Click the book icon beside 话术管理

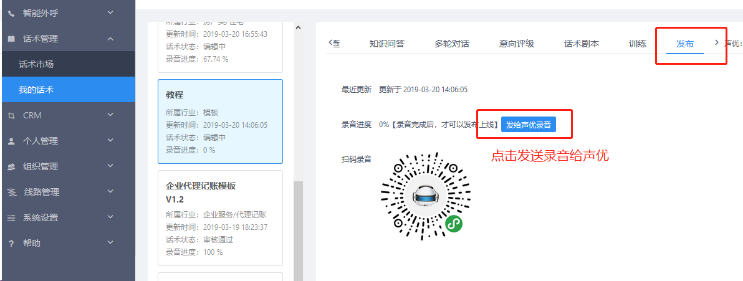coord(11,39)
